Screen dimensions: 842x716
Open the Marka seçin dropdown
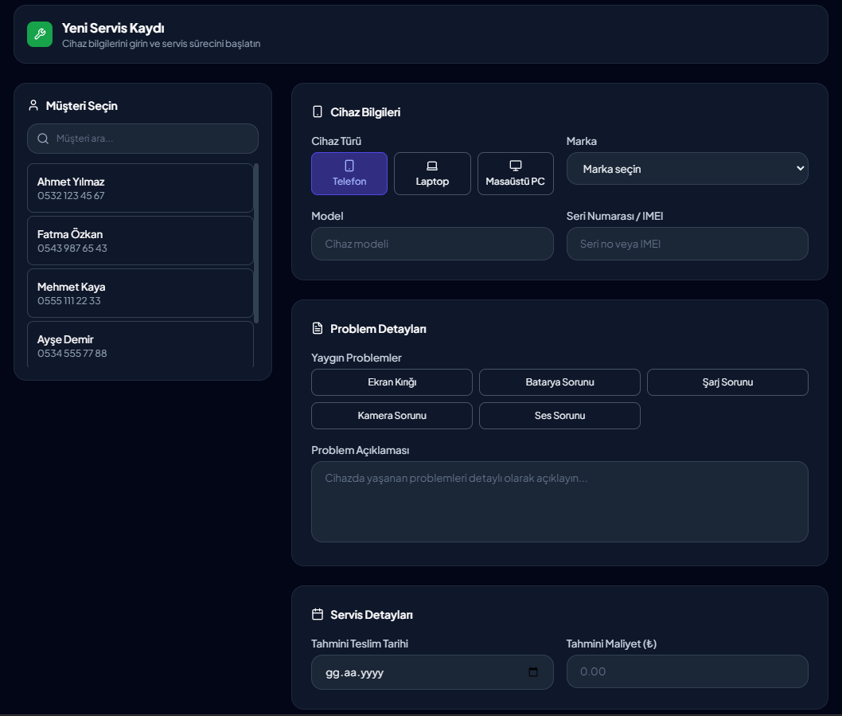coord(687,169)
